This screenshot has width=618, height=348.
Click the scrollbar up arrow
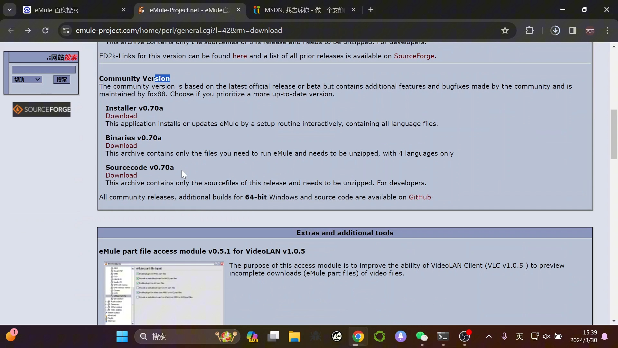[614, 46]
